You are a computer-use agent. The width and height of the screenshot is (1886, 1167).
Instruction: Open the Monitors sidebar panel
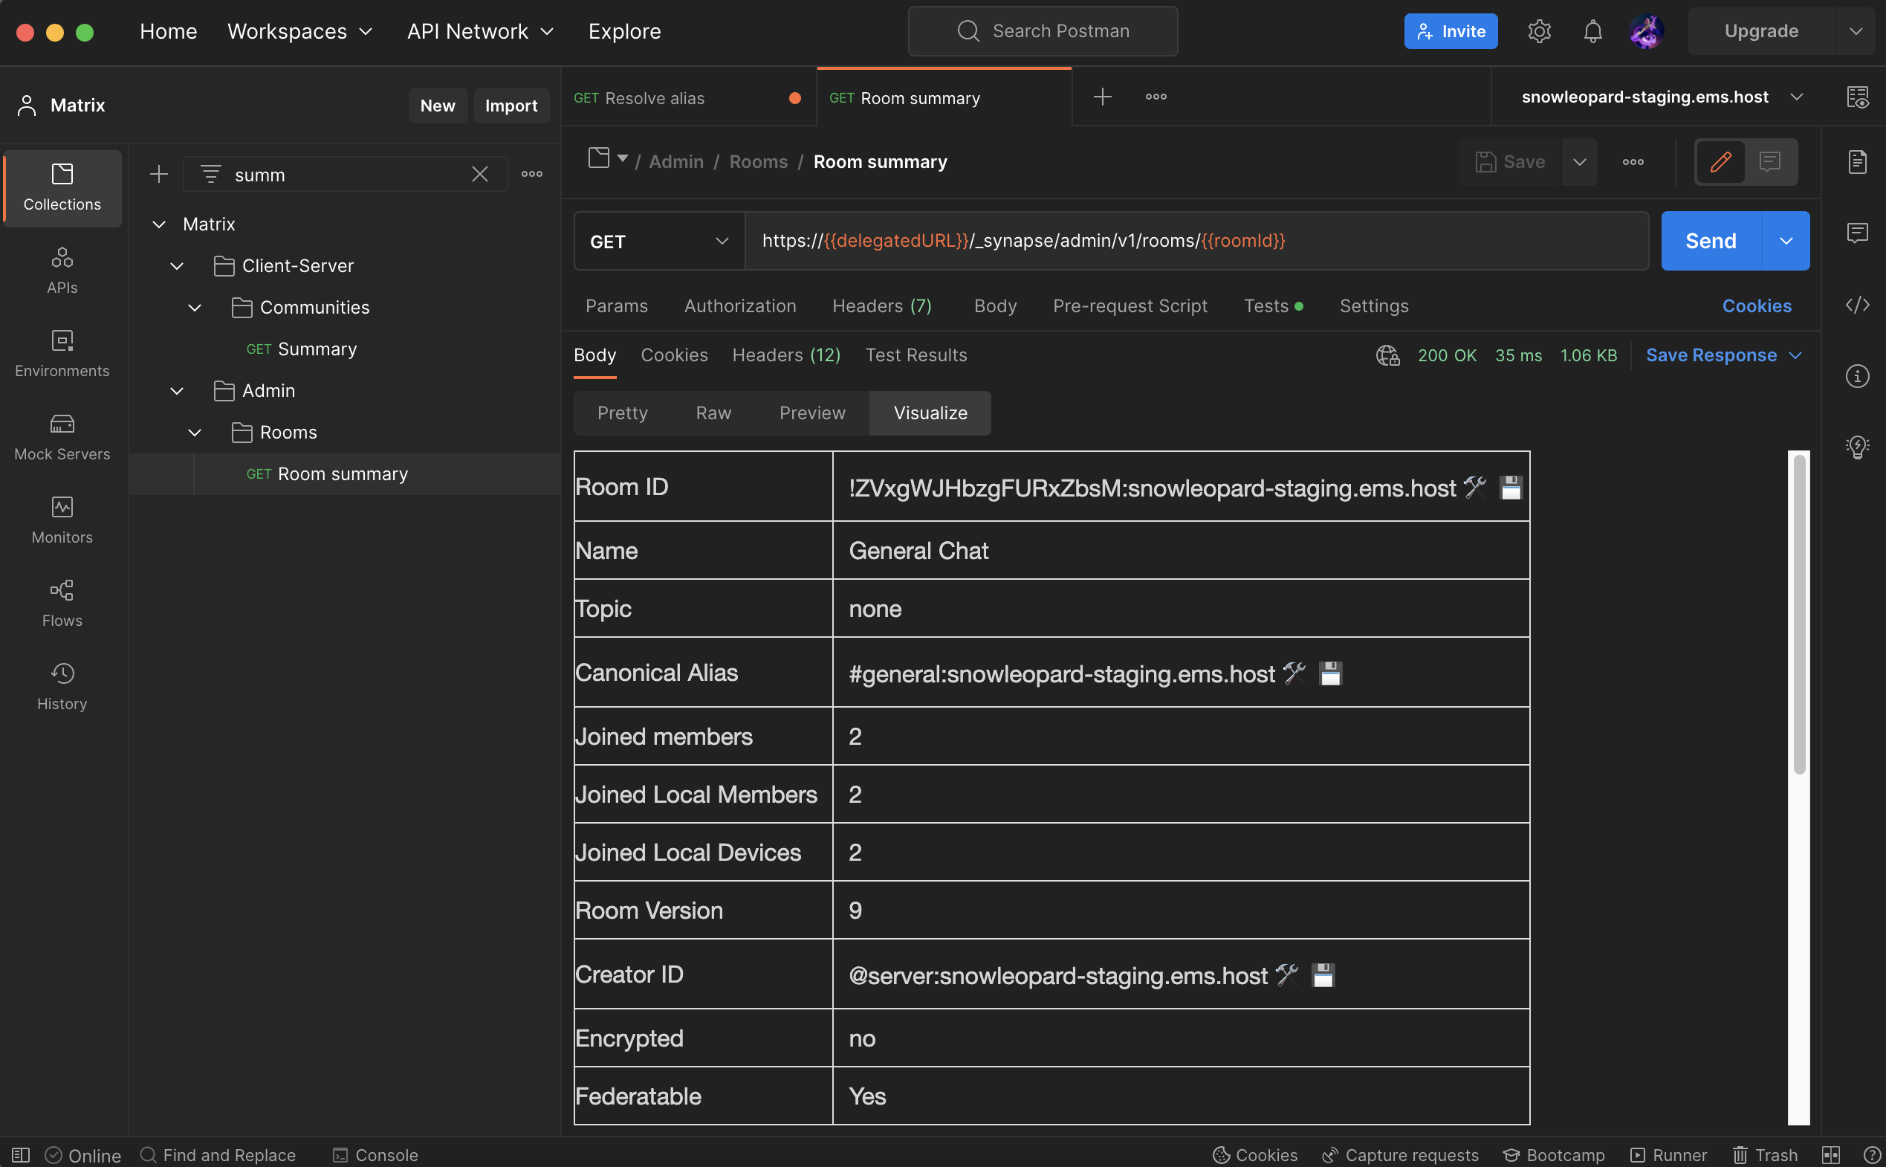click(x=62, y=521)
